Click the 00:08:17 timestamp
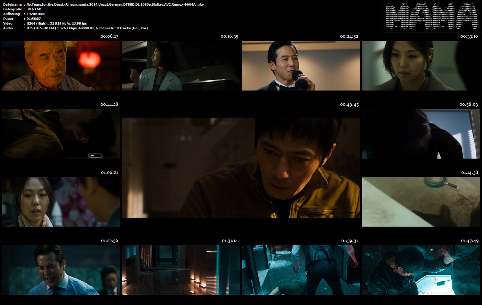 pos(109,36)
